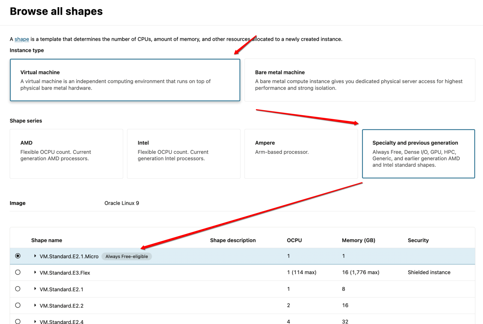Expand the VM.Standard.E2.1 details triangle
The height and width of the screenshot is (324, 483).
(35, 289)
